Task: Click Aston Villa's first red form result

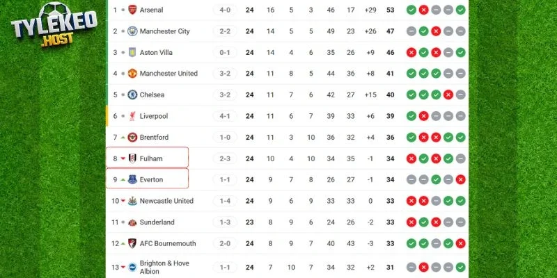Action: click(411, 53)
